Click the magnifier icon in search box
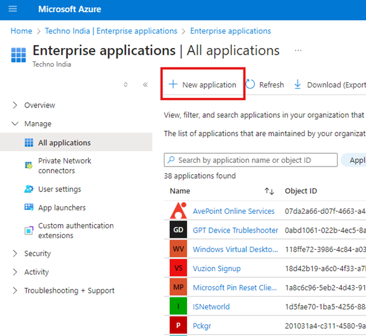The width and height of the screenshot is (366, 336). click(171, 160)
